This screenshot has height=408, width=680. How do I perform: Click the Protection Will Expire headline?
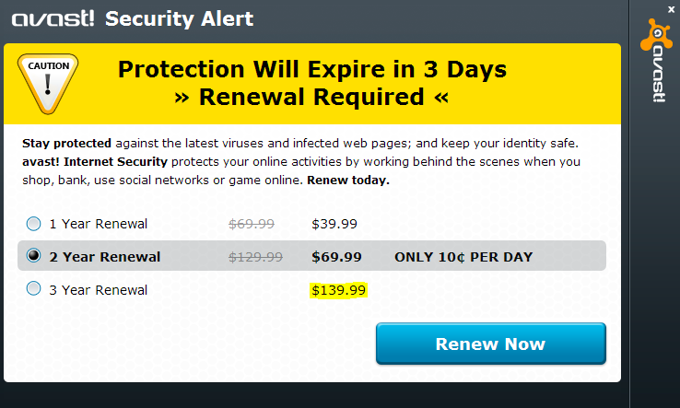click(x=312, y=69)
